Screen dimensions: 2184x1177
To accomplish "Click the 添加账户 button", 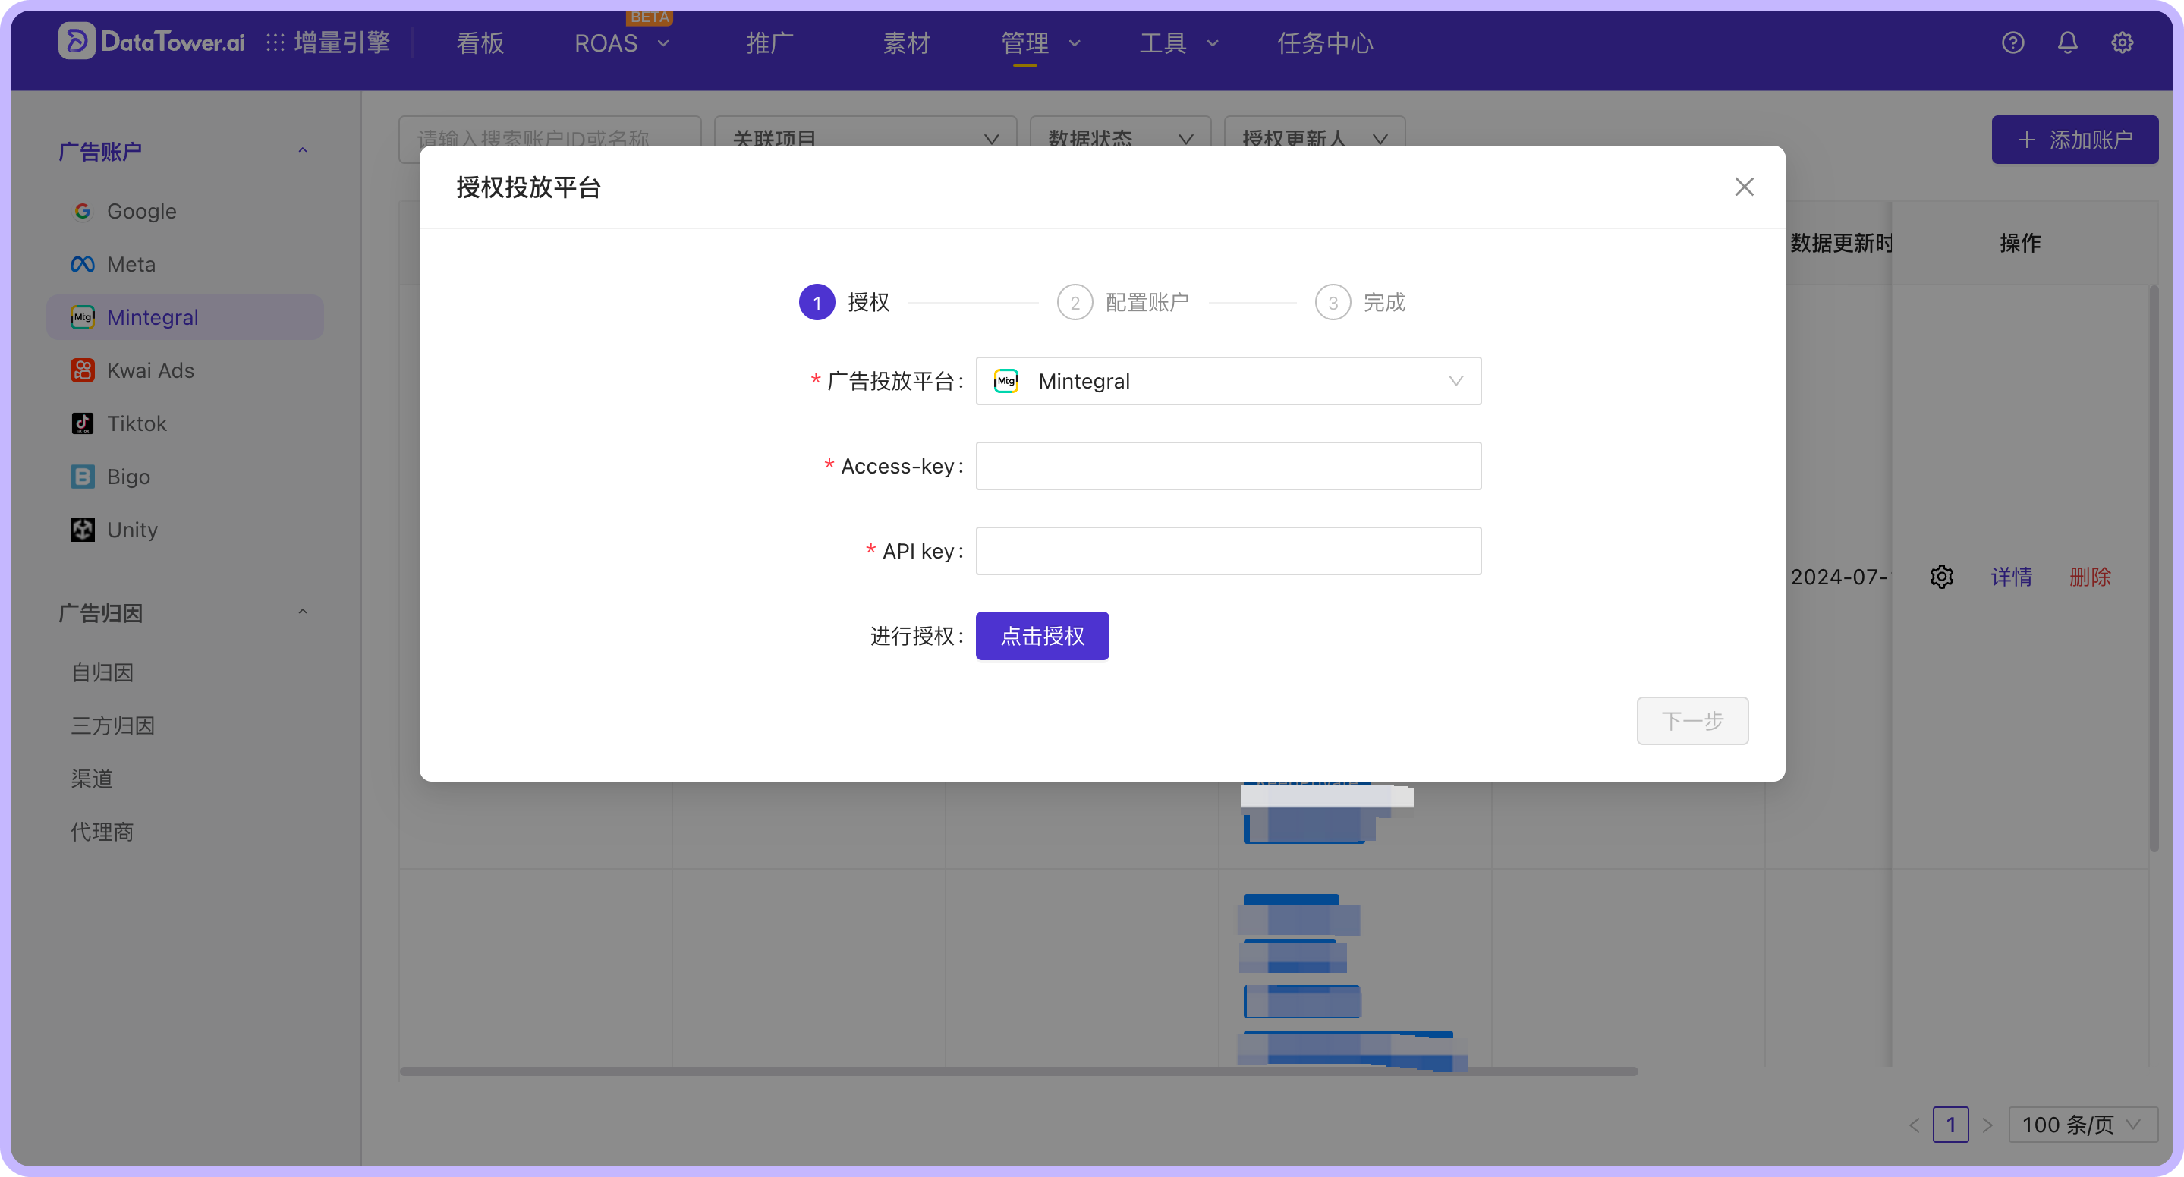I will tap(2075, 139).
